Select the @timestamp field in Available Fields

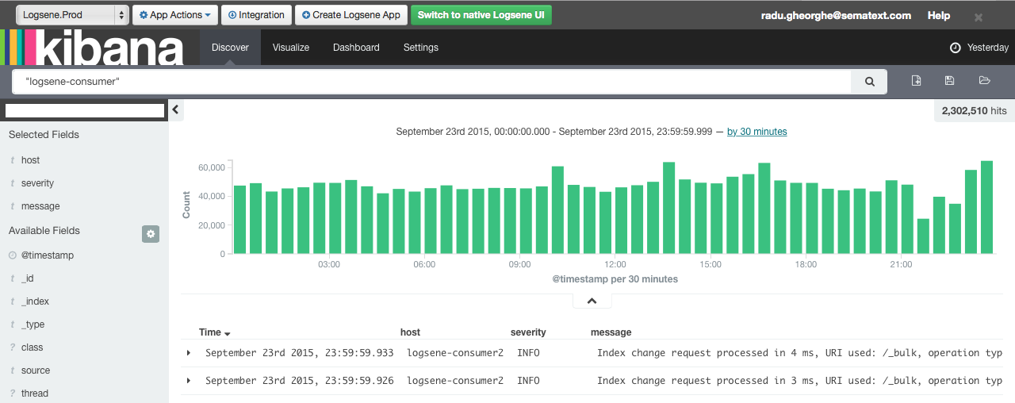48,255
